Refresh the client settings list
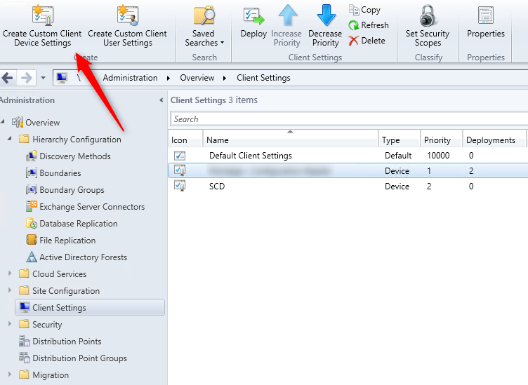 (369, 25)
